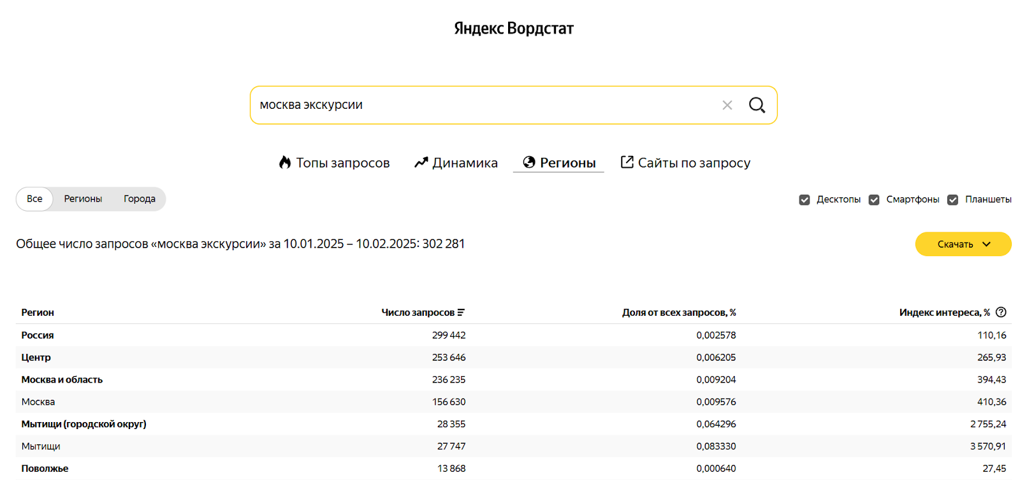Click the 299 442 request count value

tap(449, 335)
